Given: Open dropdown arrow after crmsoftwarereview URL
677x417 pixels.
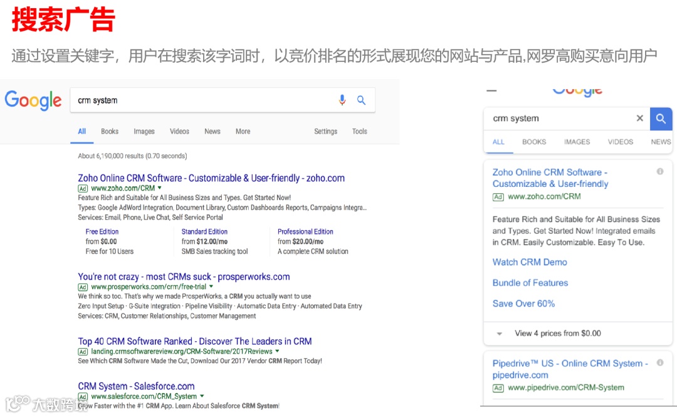Looking at the screenshot, I should [x=277, y=351].
